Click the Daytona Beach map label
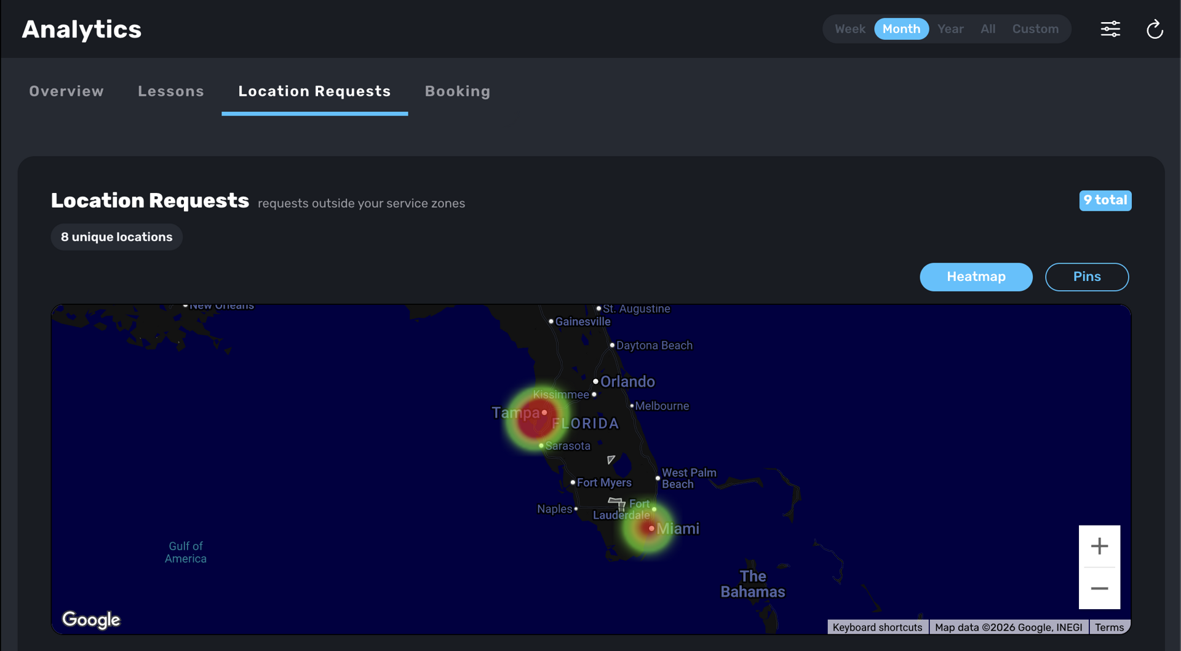 [654, 345]
